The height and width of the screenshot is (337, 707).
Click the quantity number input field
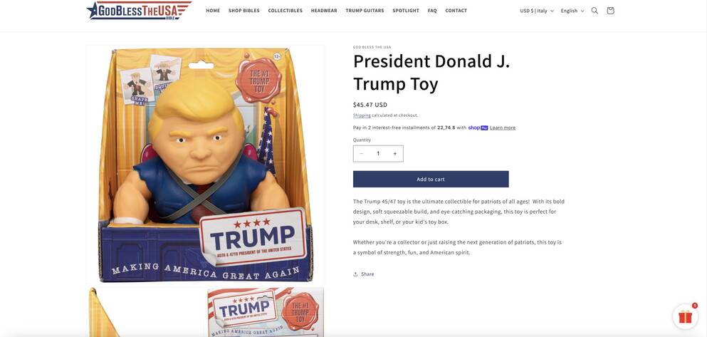tap(378, 154)
